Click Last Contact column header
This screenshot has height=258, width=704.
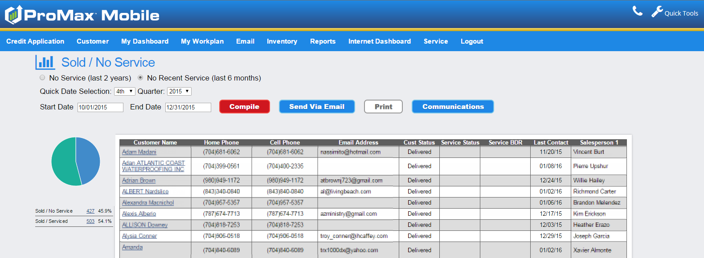pos(551,143)
